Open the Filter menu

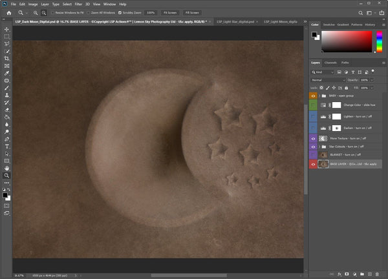click(78, 4)
